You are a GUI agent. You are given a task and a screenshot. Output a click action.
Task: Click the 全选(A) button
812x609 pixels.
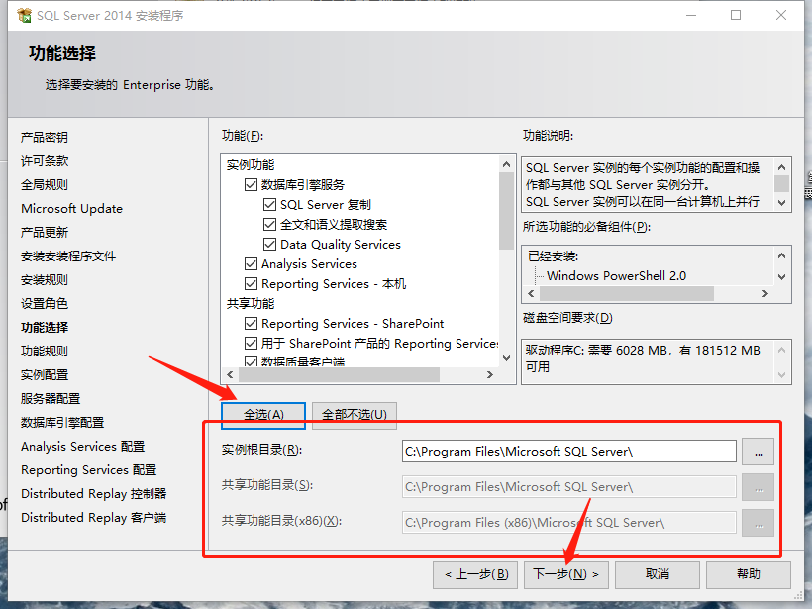(x=263, y=415)
